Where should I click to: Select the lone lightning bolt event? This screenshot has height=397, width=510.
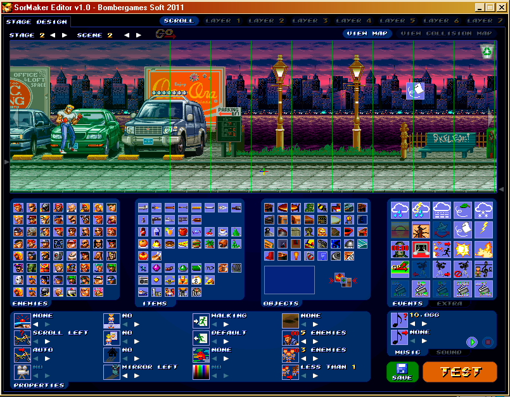pyautogui.click(x=483, y=230)
